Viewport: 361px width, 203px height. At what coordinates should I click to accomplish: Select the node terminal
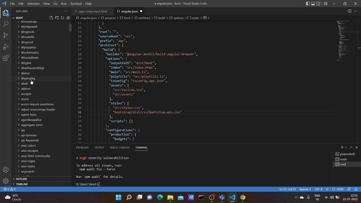[x=346, y=159]
